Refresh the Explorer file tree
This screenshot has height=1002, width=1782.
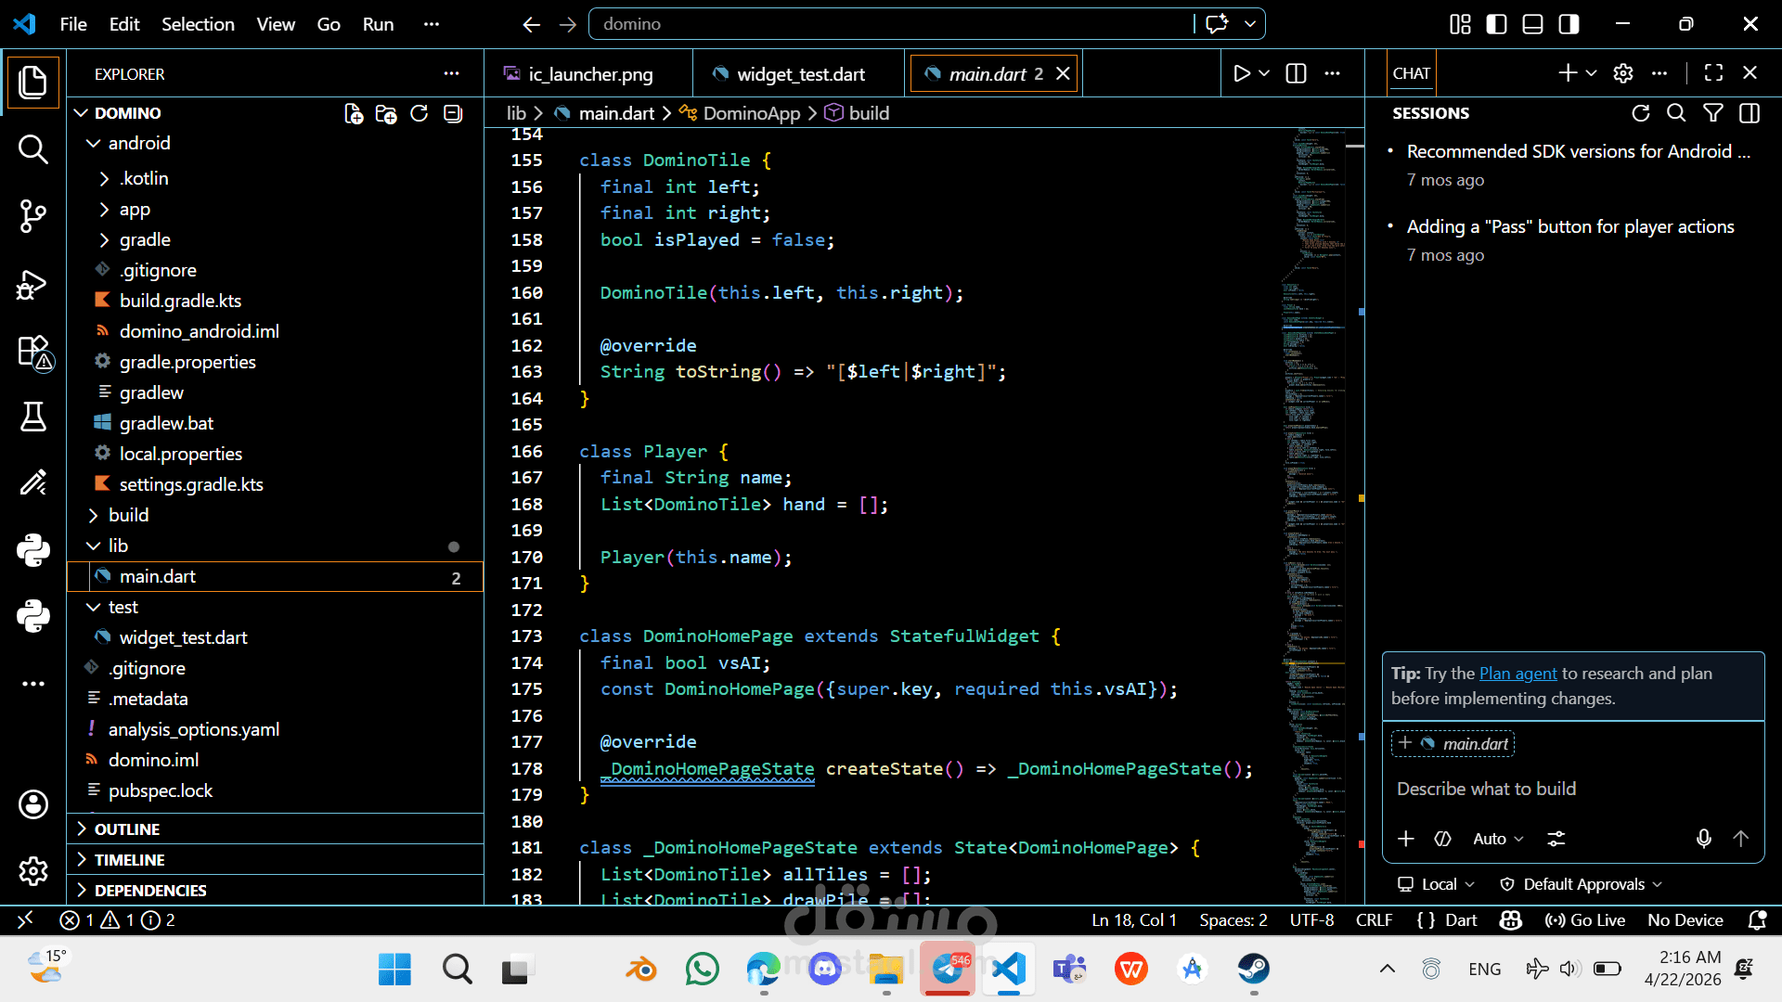420,113
